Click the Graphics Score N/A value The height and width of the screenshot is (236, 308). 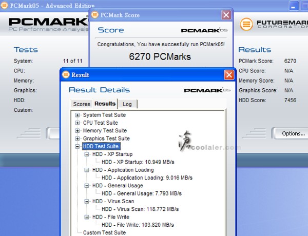tap(288, 90)
